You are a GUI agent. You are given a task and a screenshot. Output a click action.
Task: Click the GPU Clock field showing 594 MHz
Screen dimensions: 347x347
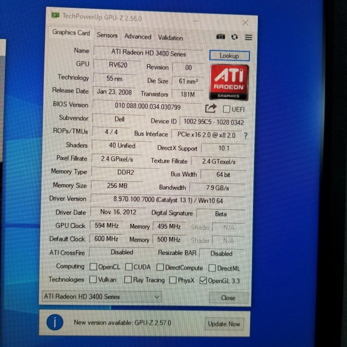click(x=107, y=226)
